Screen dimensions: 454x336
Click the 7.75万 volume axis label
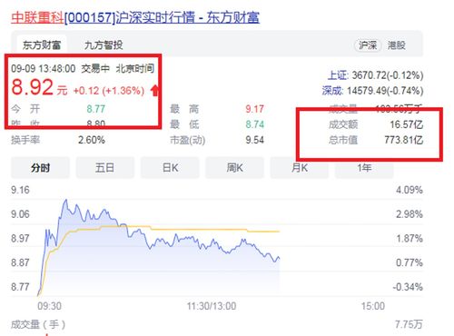point(409,324)
